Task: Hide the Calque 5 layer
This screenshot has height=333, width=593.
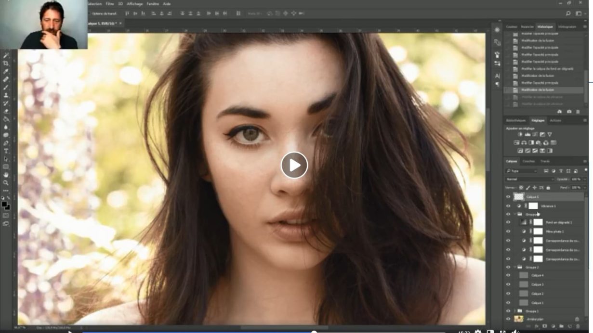Action: tap(508, 197)
